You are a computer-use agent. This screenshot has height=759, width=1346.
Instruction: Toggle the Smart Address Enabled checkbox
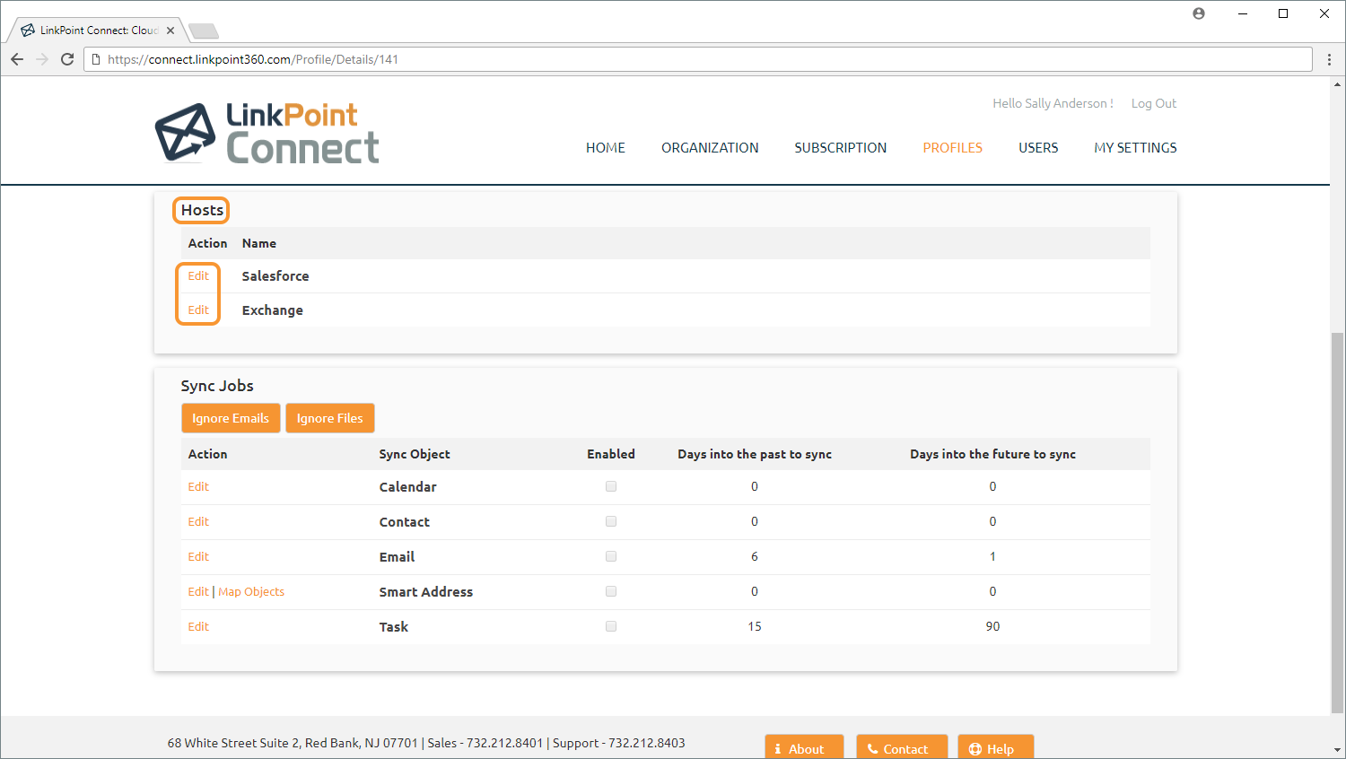tap(611, 591)
